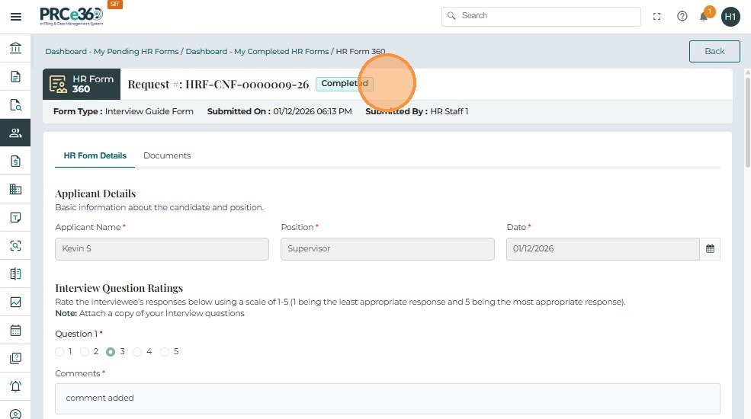Click the PRCe360 logo

(x=72, y=16)
